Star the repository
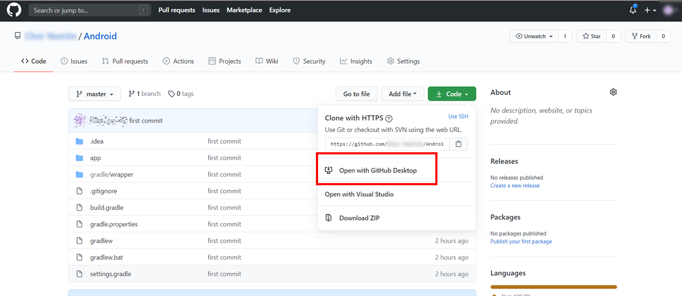The image size is (682, 296). click(x=591, y=36)
